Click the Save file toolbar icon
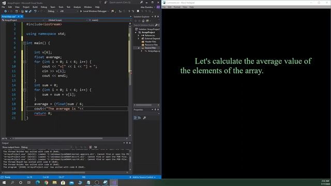The image size is (331, 186). click(26, 11)
